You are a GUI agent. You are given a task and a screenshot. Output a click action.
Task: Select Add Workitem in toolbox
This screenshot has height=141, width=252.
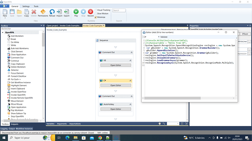tap(17, 36)
